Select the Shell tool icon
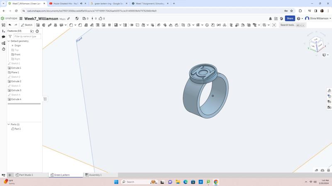 (98, 25)
